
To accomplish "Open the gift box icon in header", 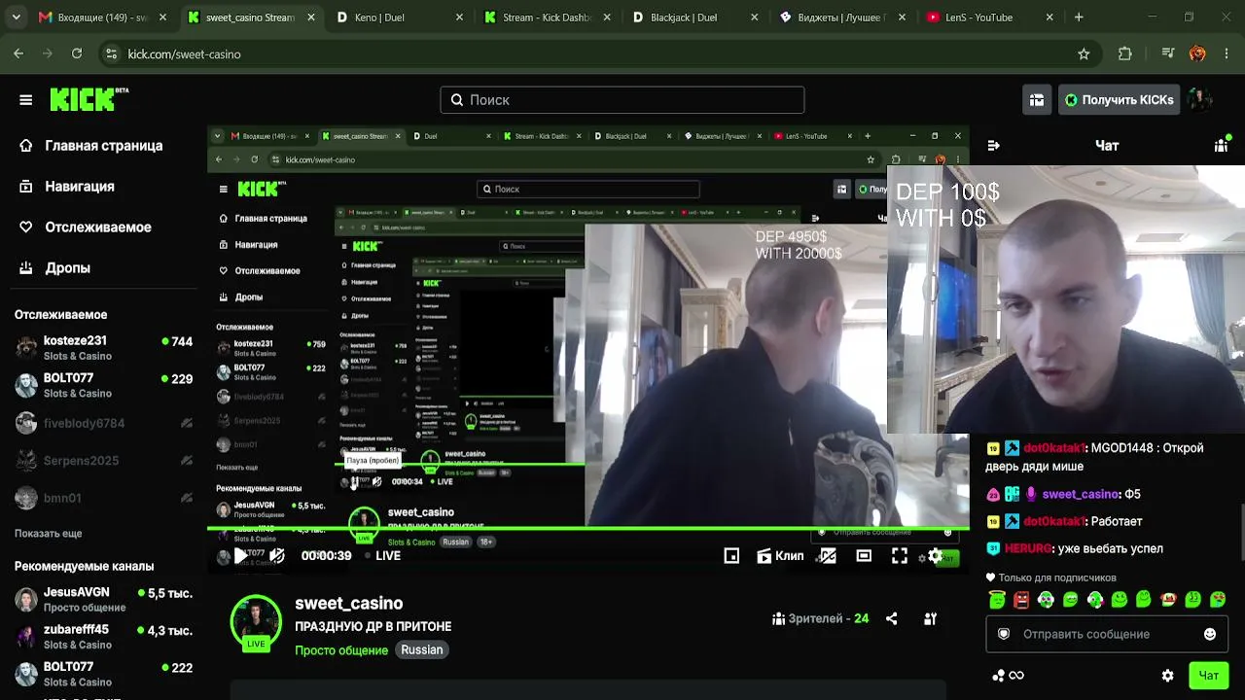I will (1037, 100).
